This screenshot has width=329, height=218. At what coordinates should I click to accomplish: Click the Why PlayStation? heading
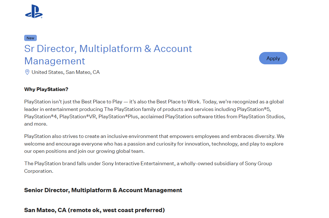[46, 89]
